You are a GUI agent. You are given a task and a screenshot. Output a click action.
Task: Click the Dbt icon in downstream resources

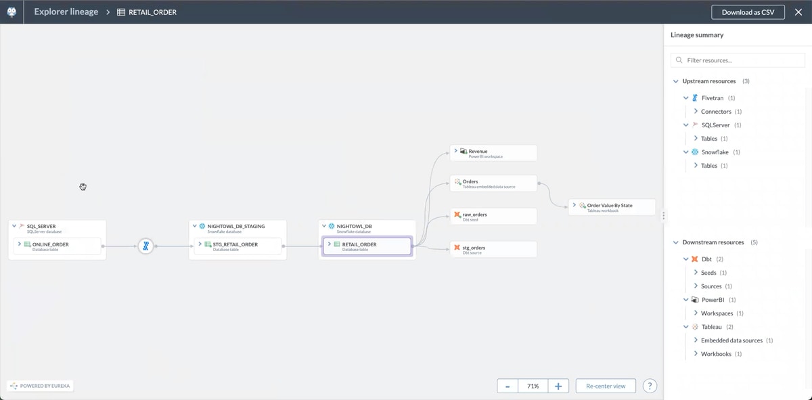point(695,259)
